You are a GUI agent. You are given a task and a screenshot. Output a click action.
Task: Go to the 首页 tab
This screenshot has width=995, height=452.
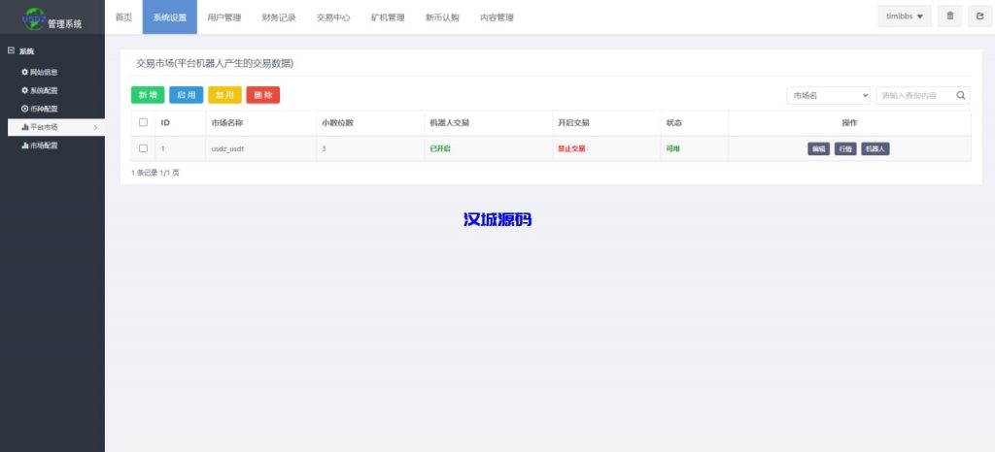tap(123, 17)
